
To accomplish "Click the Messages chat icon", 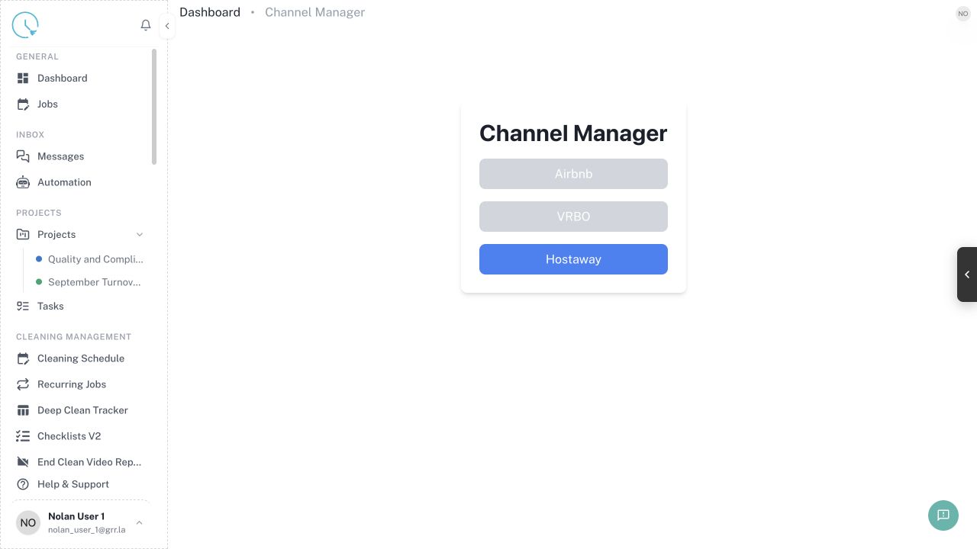I will (23, 156).
